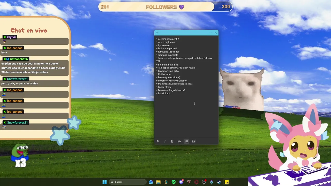Open the red-white mask app in taskbar

(x=189, y=182)
